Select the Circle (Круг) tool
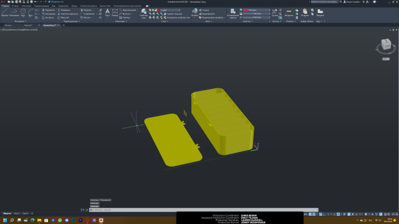Viewport: 399px width, 224px height. [x=23, y=12]
